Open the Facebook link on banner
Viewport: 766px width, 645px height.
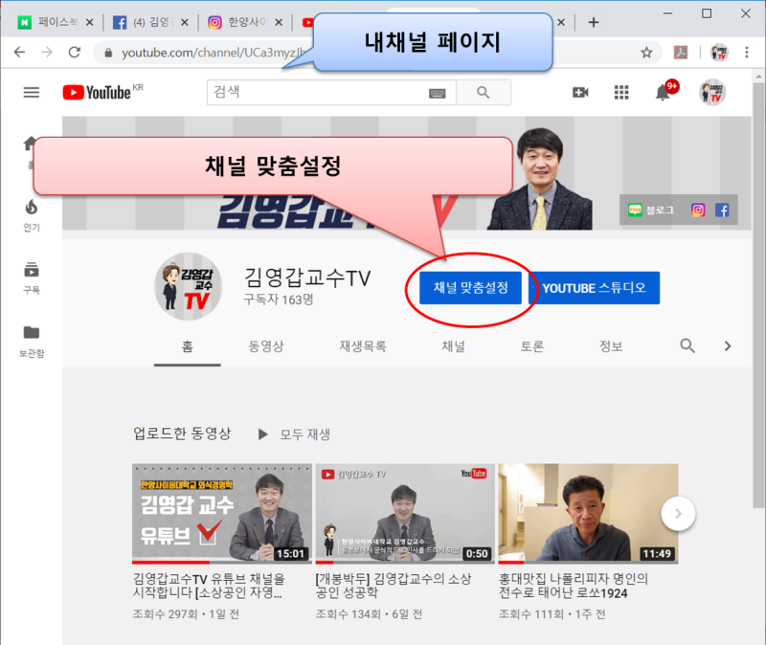(x=722, y=210)
